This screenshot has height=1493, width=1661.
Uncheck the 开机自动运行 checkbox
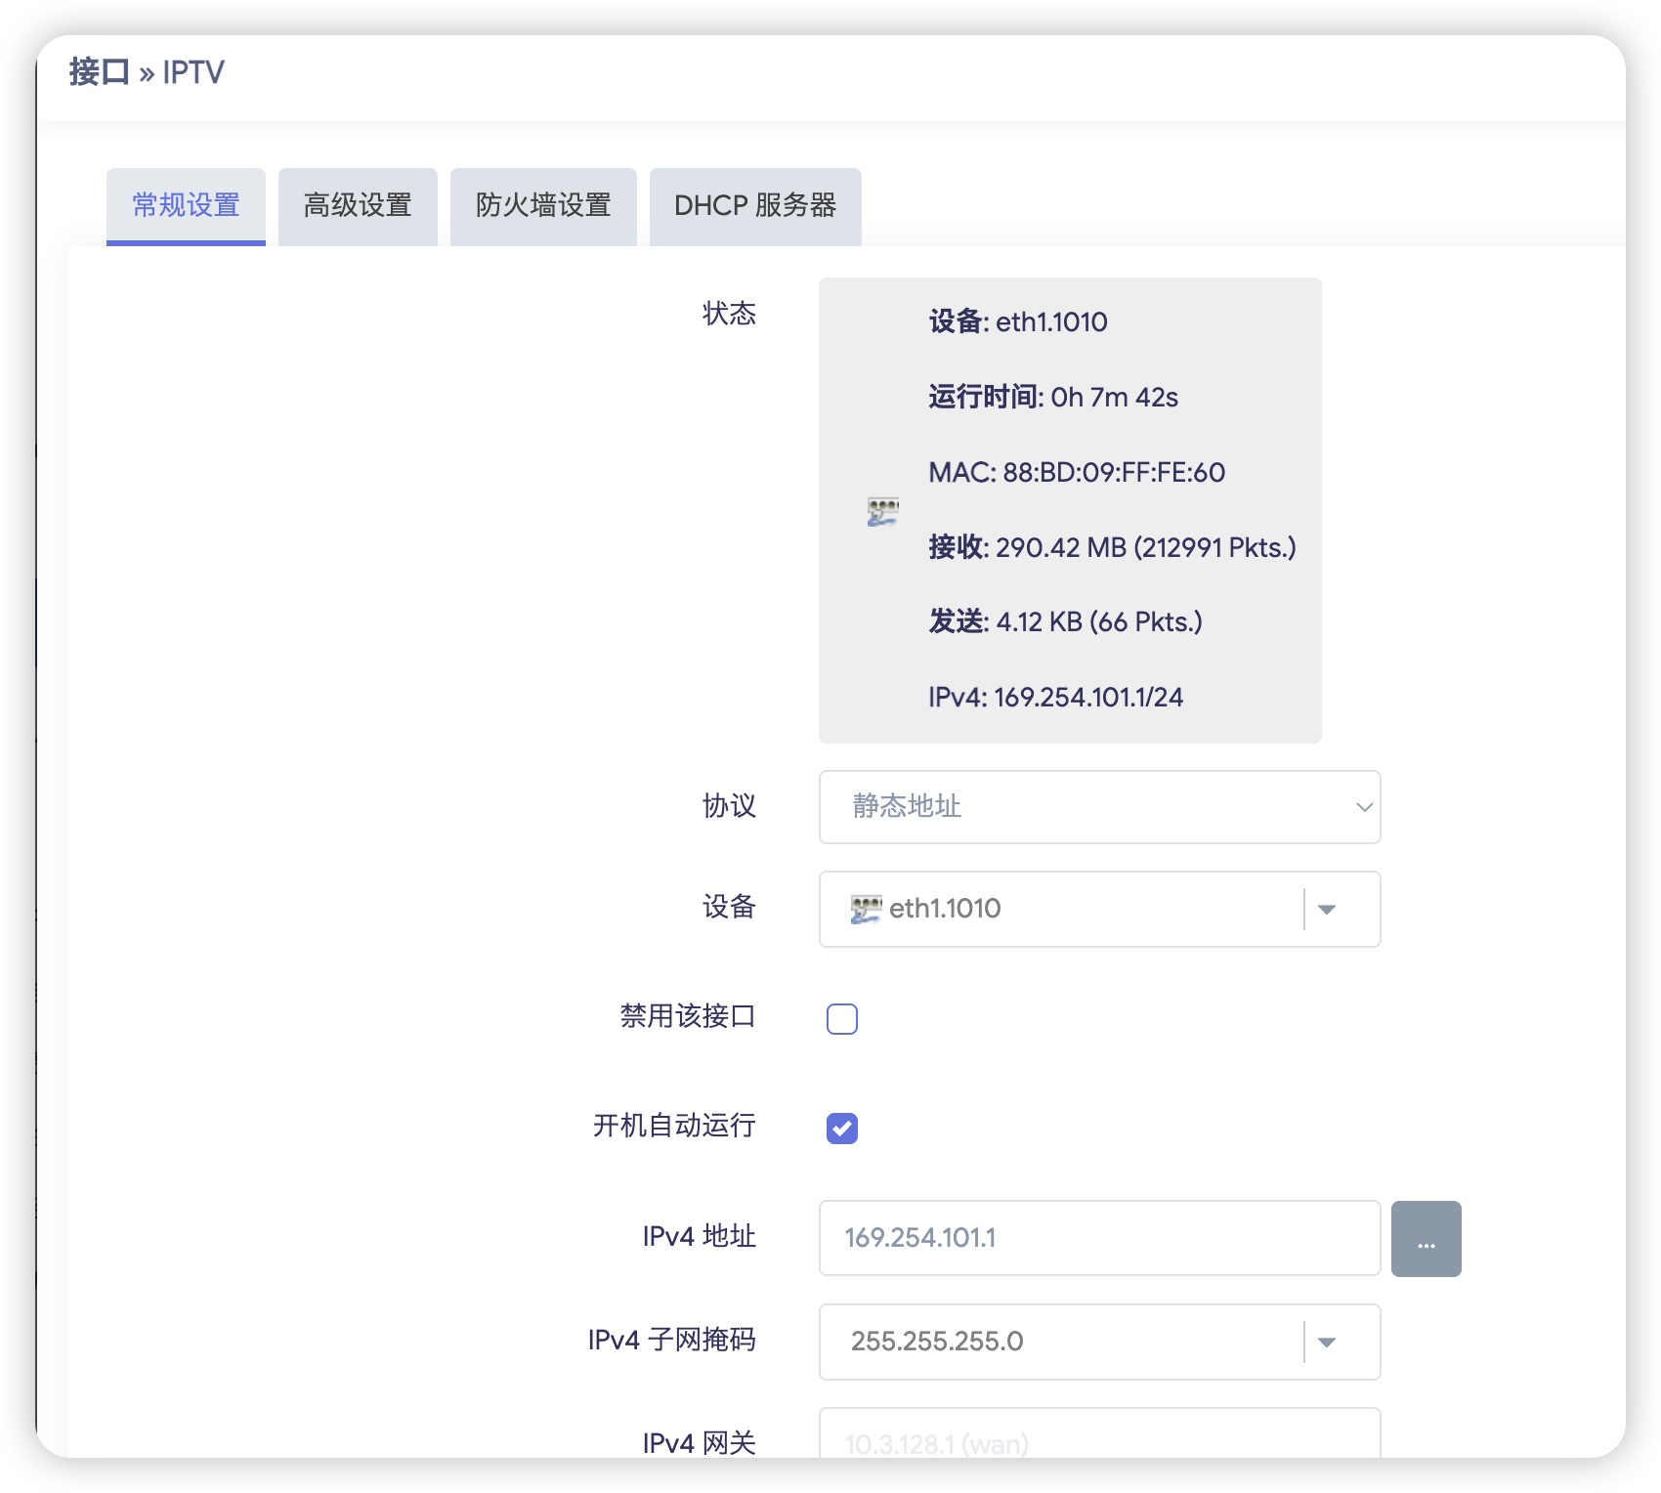click(x=841, y=1128)
